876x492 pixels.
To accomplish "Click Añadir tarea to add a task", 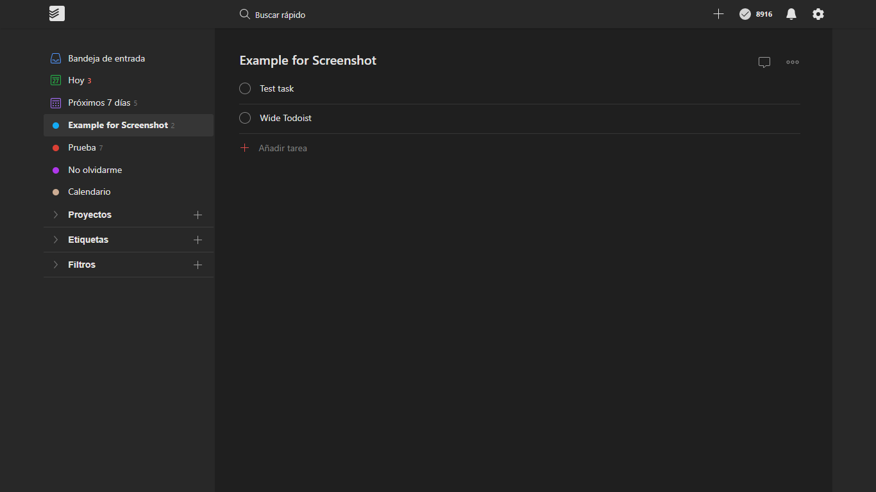I will pos(283,147).
